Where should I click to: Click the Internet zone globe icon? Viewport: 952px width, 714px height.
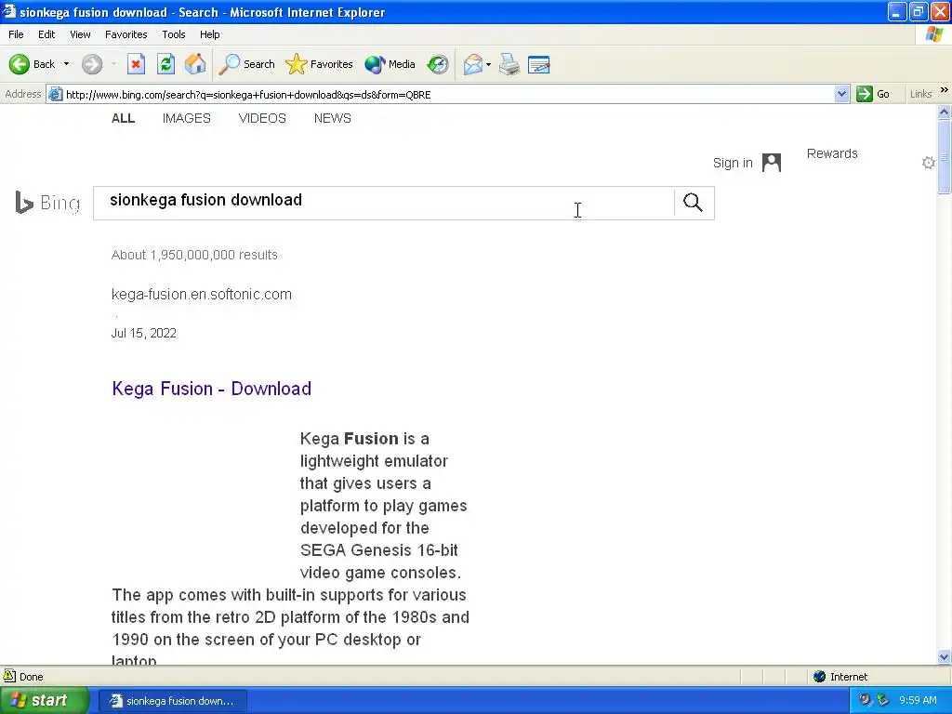tap(820, 677)
